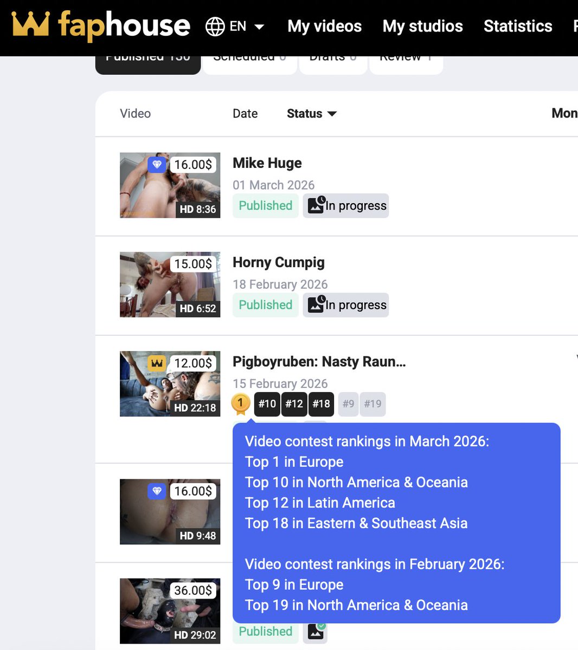The width and height of the screenshot is (578, 650).
Task: Click 'Top 1 in Europe' tooltip line
Action: (x=294, y=462)
